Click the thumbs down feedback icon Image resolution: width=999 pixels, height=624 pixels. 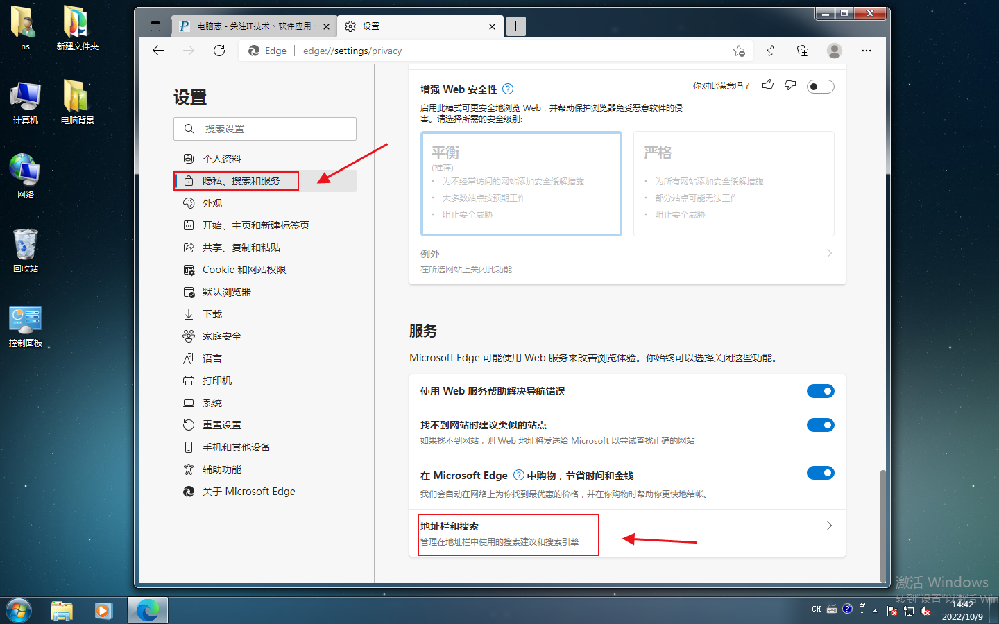[x=790, y=85]
